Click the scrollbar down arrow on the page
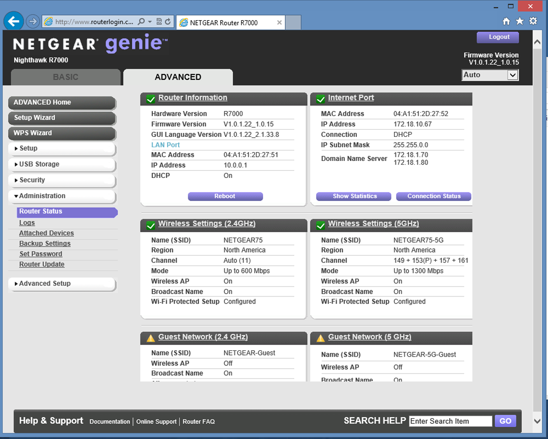Screen dimensions: 548x439 [537, 421]
